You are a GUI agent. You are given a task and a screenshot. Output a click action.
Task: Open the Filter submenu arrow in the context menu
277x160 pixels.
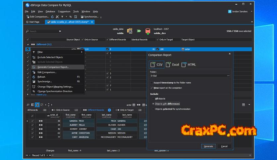click(82, 52)
